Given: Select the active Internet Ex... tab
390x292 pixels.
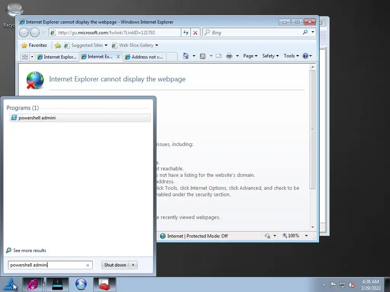Looking at the screenshot, I should pyautogui.click(x=97, y=57).
